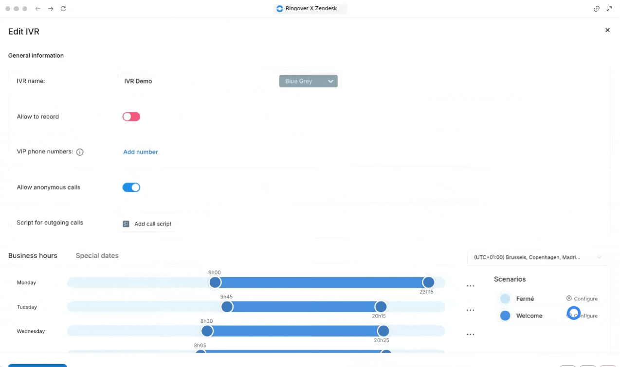Click Tuesday 9h45 start slider handle

pyautogui.click(x=227, y=307)
